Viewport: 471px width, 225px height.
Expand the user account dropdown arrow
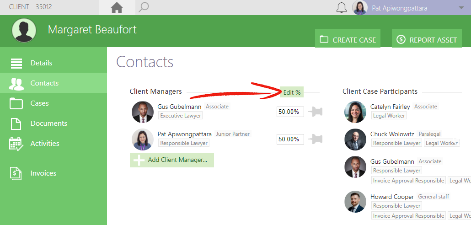[461, 8]
